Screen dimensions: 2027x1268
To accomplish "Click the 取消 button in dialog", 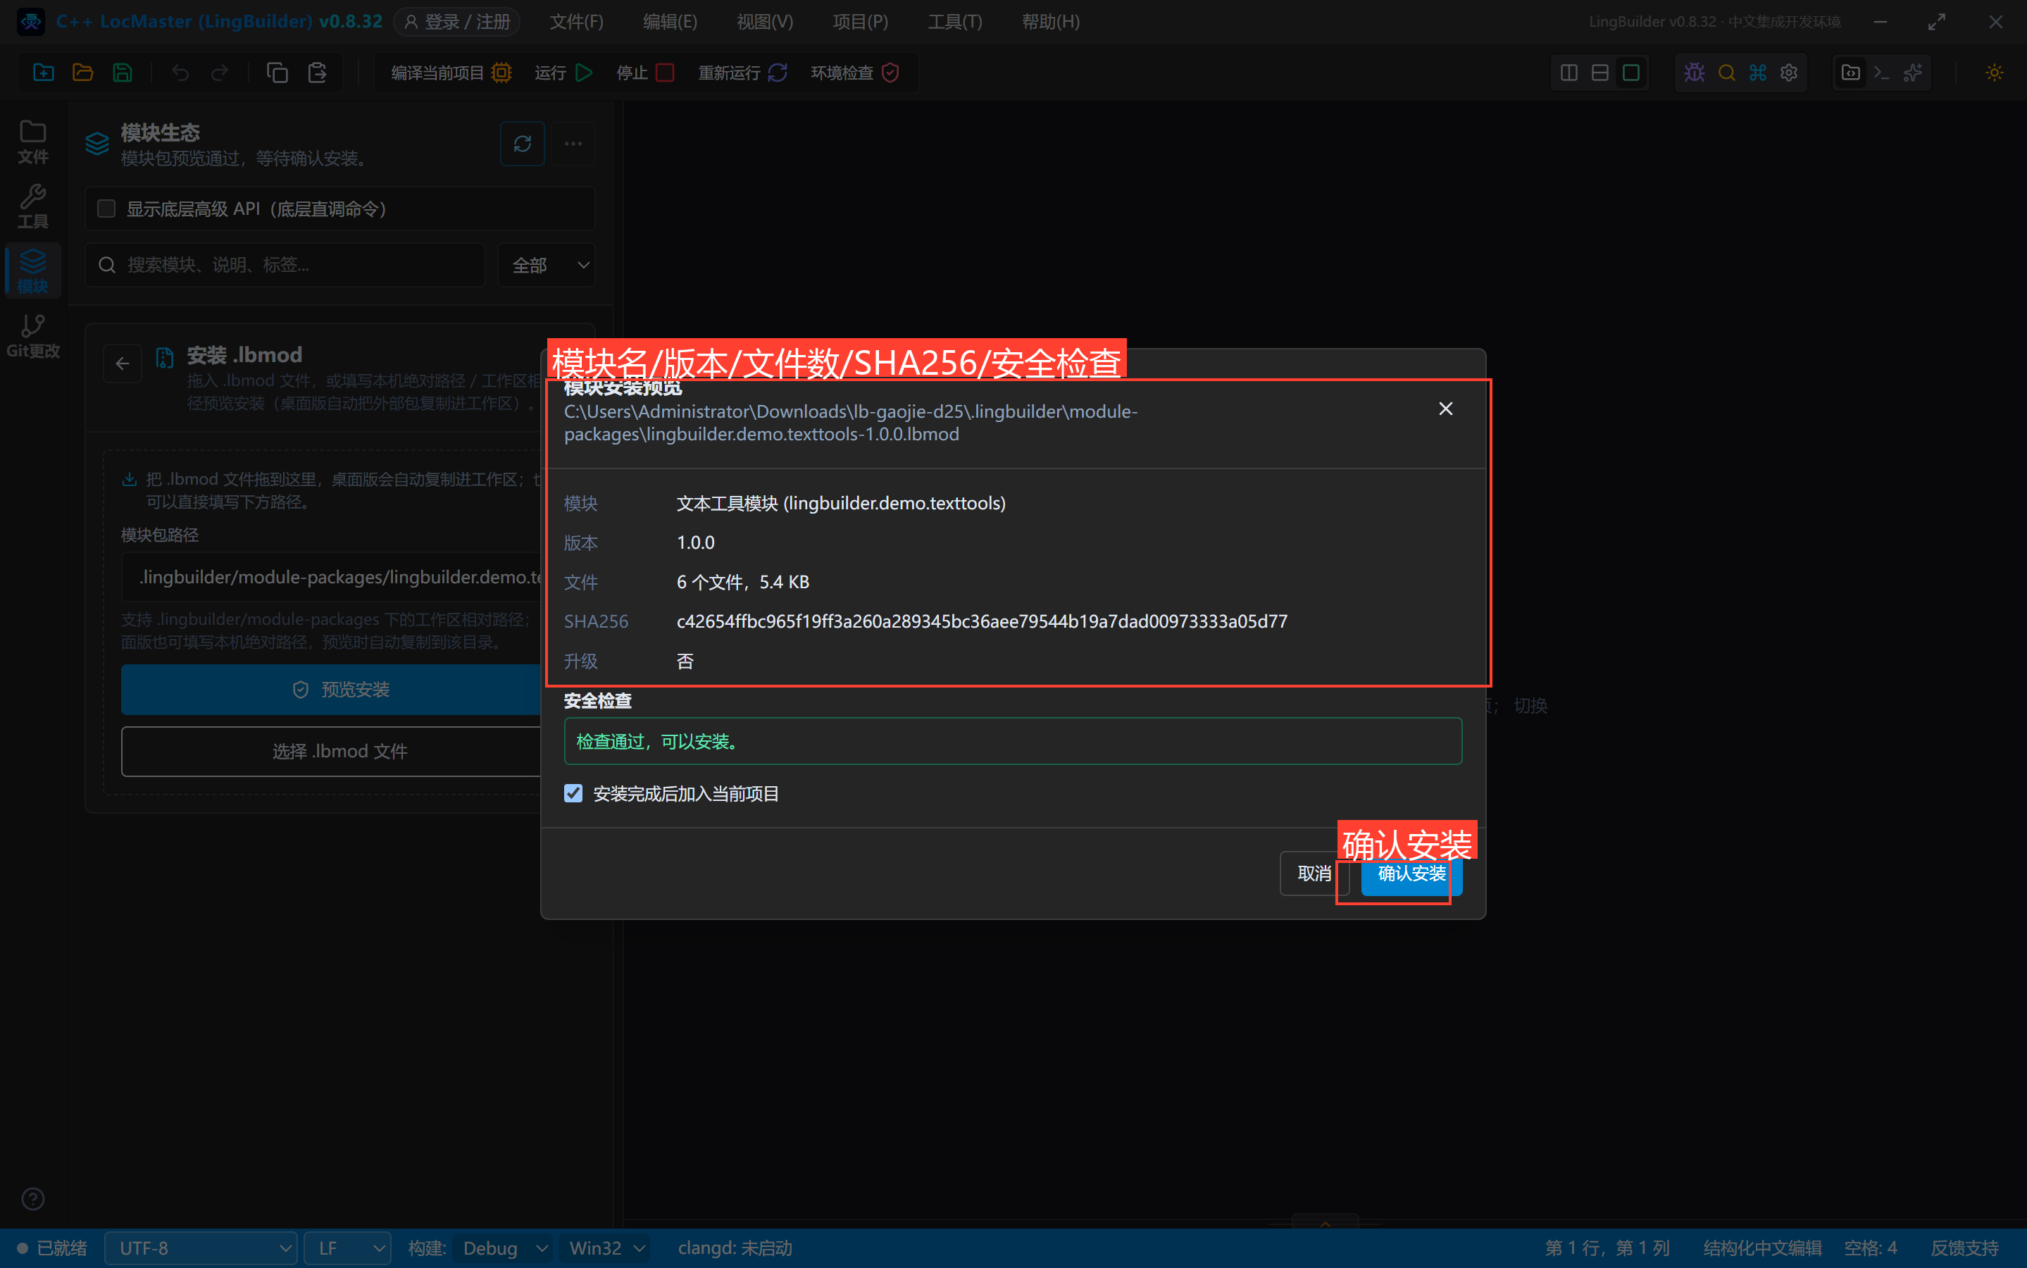I will pos(1314,874).
